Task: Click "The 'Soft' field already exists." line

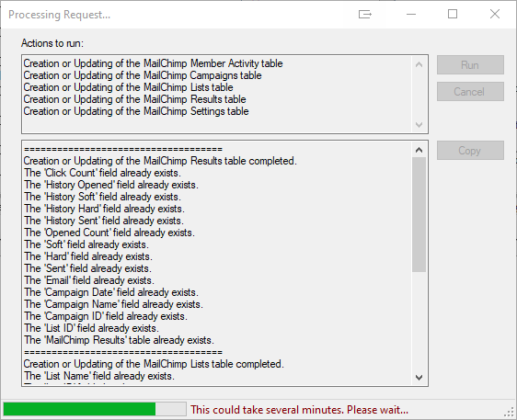Action: [86, 244]
